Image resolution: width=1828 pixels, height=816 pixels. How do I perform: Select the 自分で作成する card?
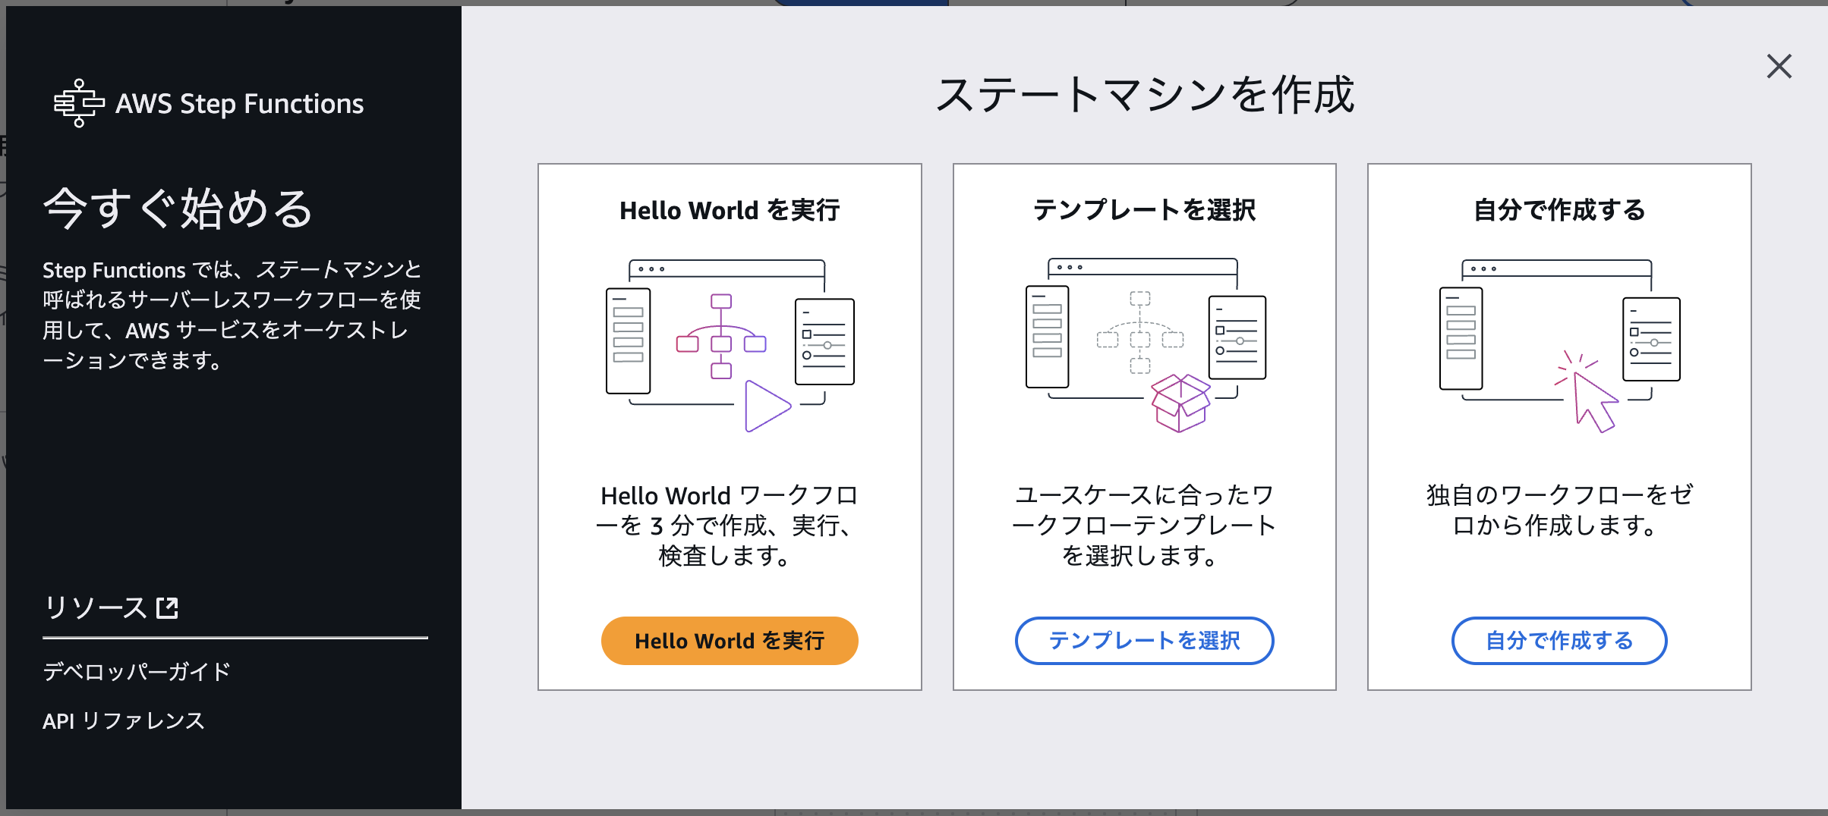[x=1558, y=425]
